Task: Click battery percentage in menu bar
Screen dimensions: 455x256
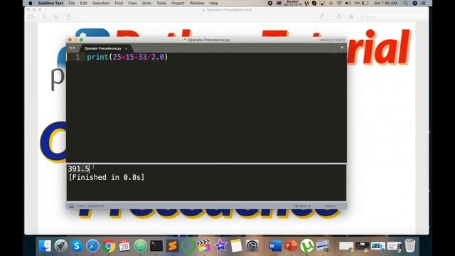Action: 357,3
